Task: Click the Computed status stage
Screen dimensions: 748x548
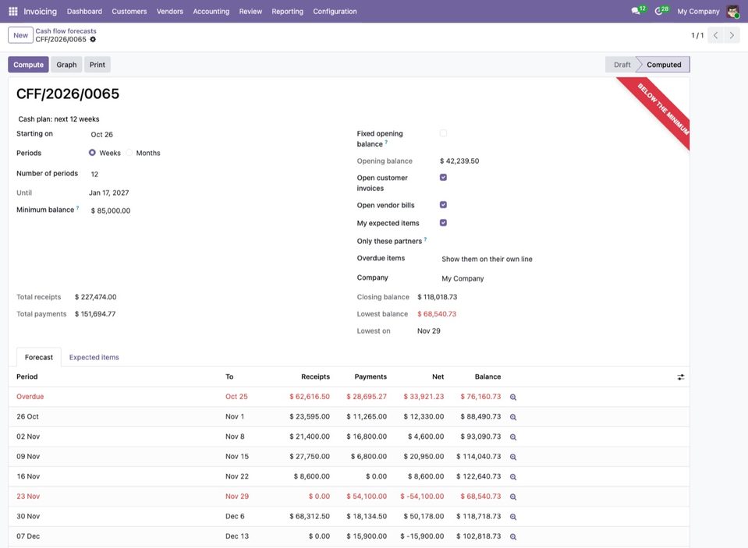Action: point(664,65)
